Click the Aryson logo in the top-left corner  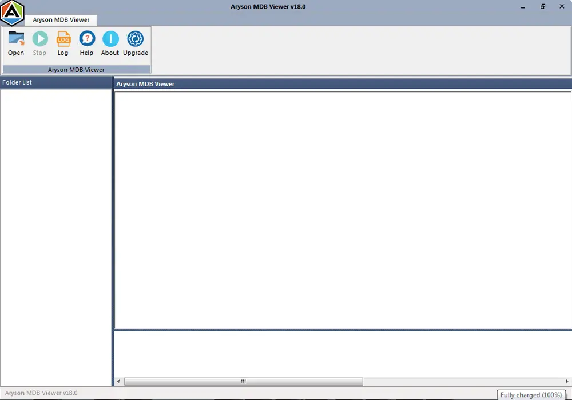pos(12,12)
